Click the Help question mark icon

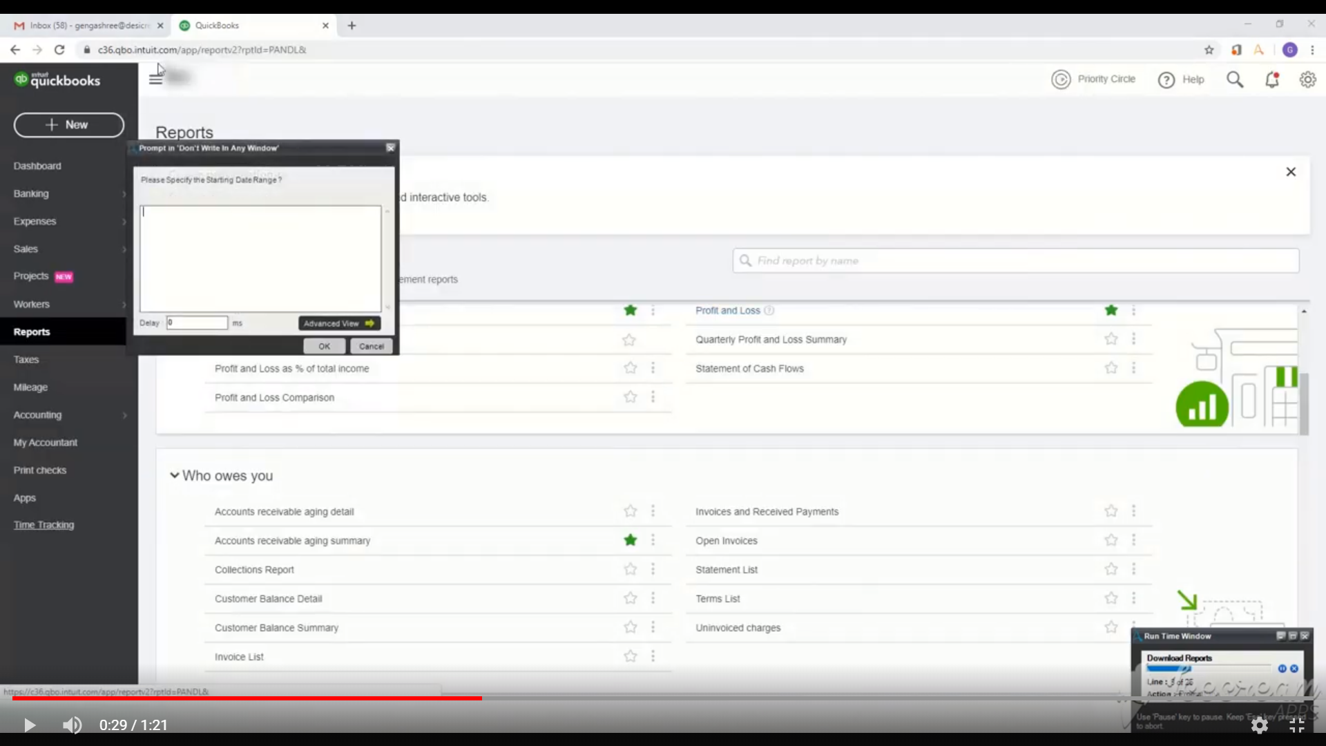pos(1166,80)
